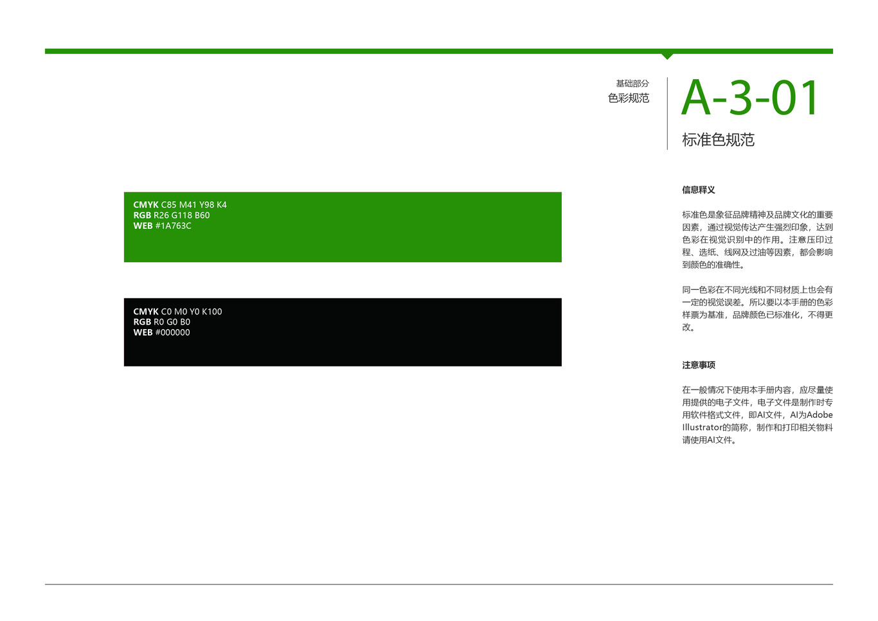Click the 注意事项 heading
Image resolution: width=878 pixels, height=621 pixels.
699,365
